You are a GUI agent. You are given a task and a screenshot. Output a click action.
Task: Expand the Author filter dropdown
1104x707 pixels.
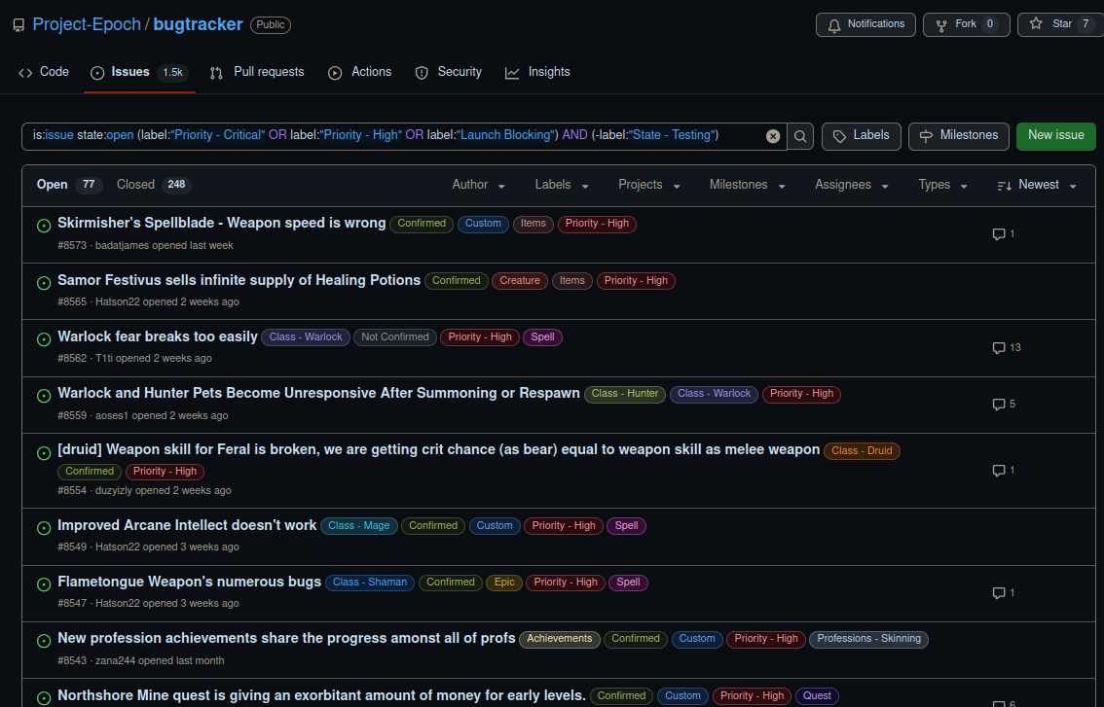479,185
